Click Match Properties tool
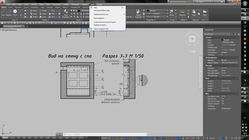This screenshot has width=249, height=140. pyautogui.click(x=139, y=13)
